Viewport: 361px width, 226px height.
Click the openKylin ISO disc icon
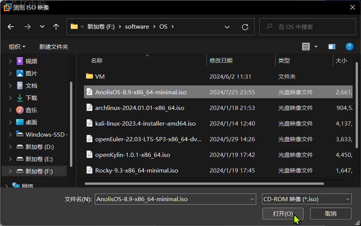pos(89,154)
